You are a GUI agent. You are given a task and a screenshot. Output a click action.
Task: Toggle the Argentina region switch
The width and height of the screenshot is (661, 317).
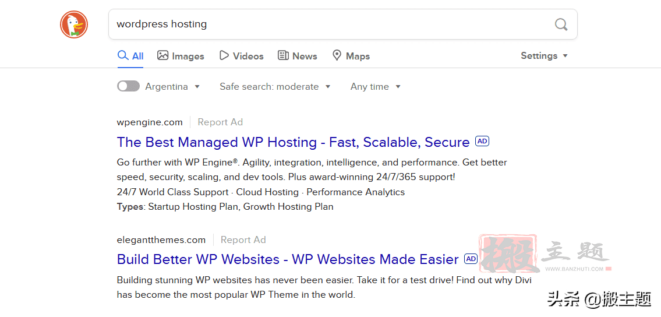coord(128,86)
